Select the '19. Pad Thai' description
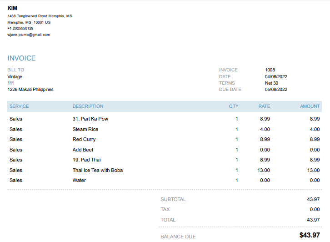The height and width of the screenshot is (242, 330). coord(86,160)
